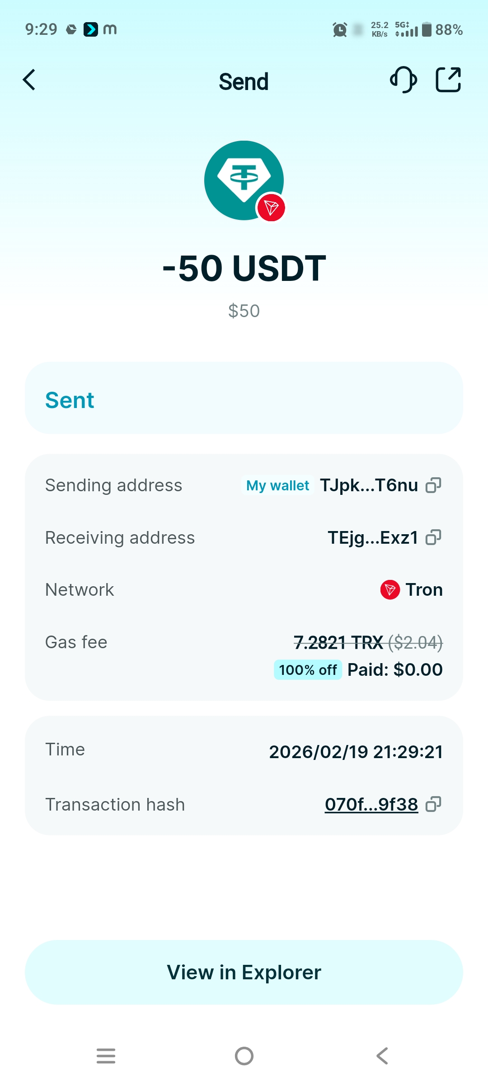Open Android recent apps menu button
488x1082 pixels.
click(x=106, y=1056)
